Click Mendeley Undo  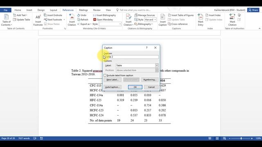tap(82, 15)
